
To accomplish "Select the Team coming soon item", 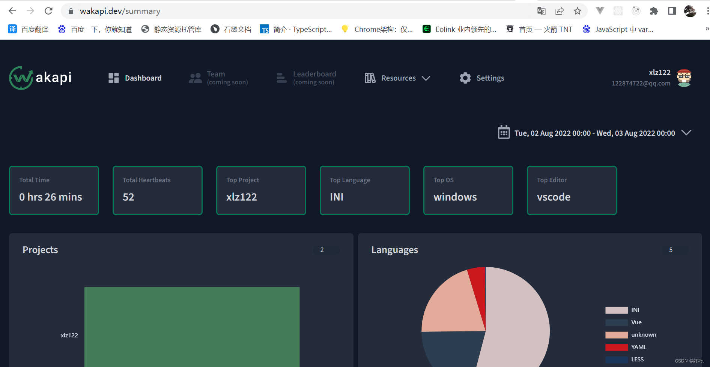I will (x=218, y=78).
